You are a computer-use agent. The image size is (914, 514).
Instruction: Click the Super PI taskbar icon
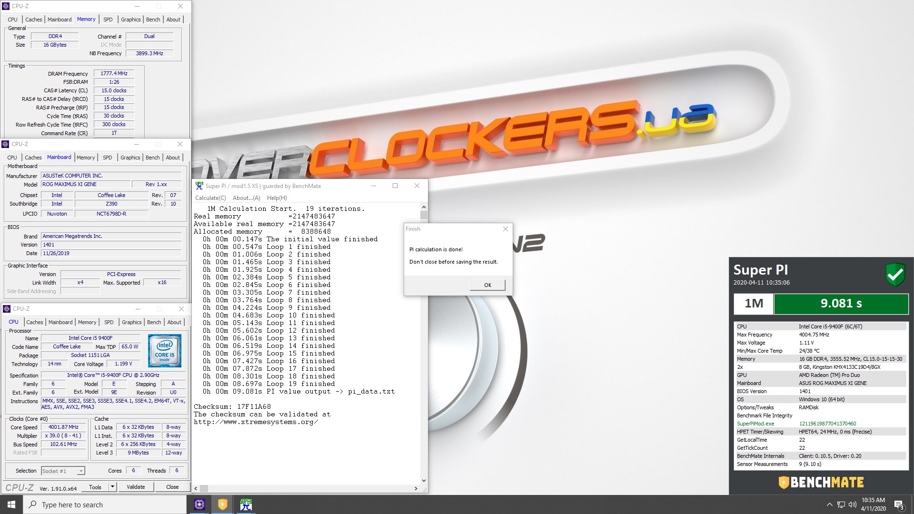click(x=246, y=504)
